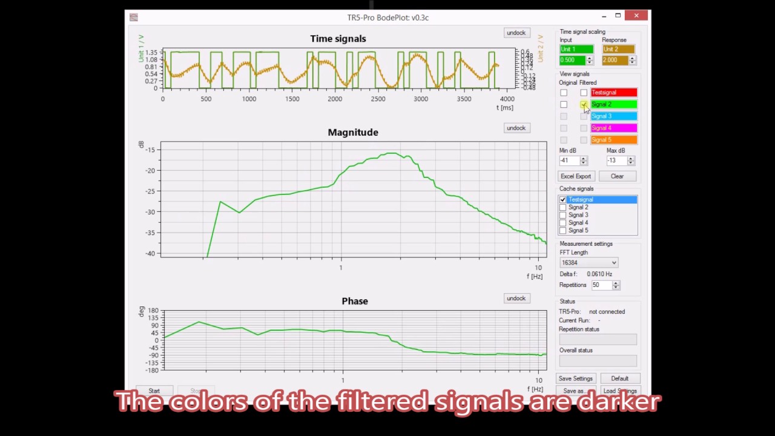Enable Original view for Testsignal

[564, 93]
